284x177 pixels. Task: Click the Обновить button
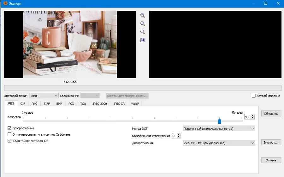click(x=271, y=114)
